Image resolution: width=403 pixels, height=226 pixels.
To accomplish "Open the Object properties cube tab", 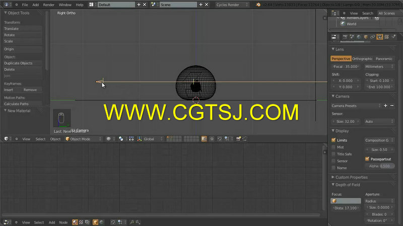I will [366, 37].
